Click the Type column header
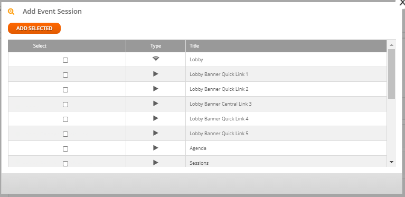The image size is (405, 197). 155,46
